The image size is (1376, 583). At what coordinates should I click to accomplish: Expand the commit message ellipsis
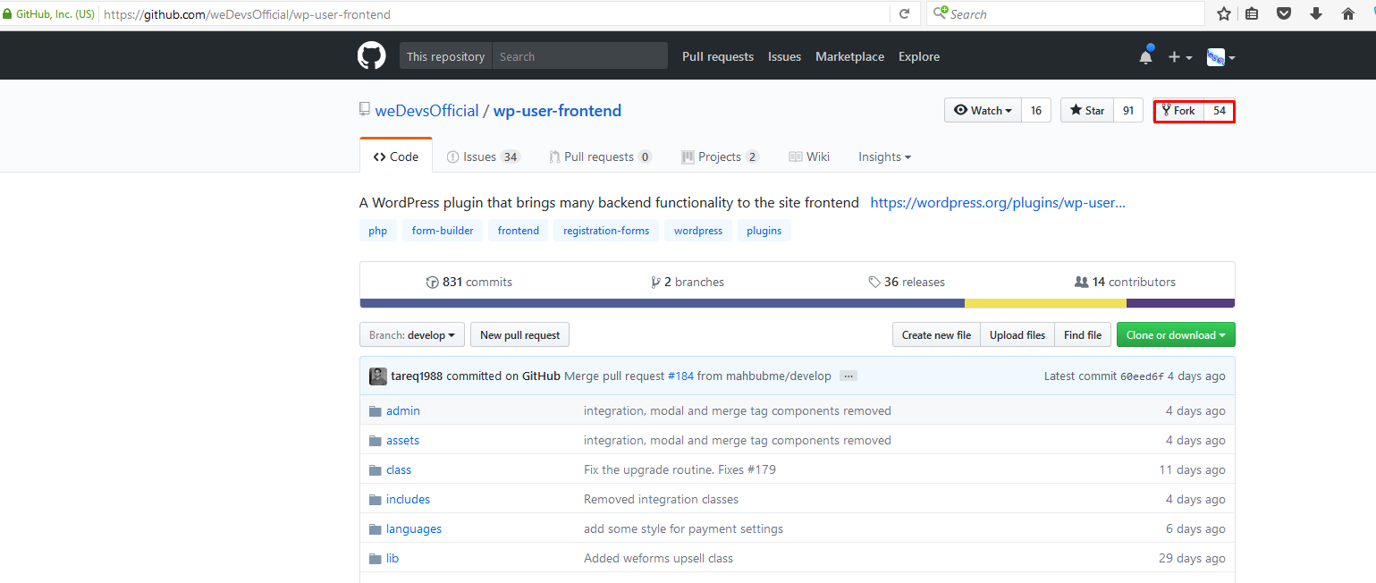(848, 376)
